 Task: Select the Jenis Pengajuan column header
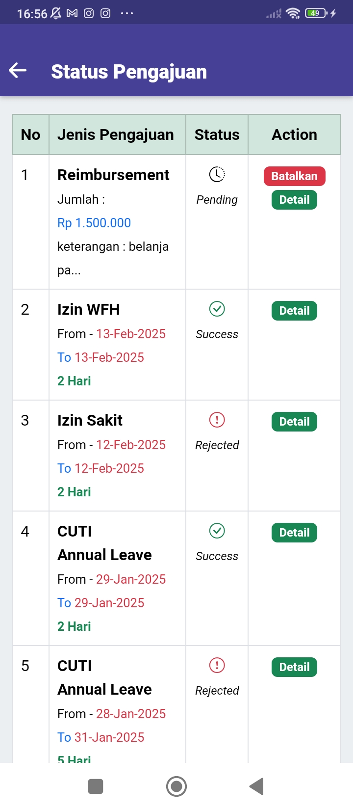(x=116, y=135)
